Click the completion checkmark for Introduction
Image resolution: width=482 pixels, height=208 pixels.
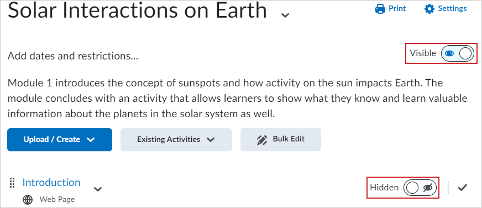click(462, 187)
